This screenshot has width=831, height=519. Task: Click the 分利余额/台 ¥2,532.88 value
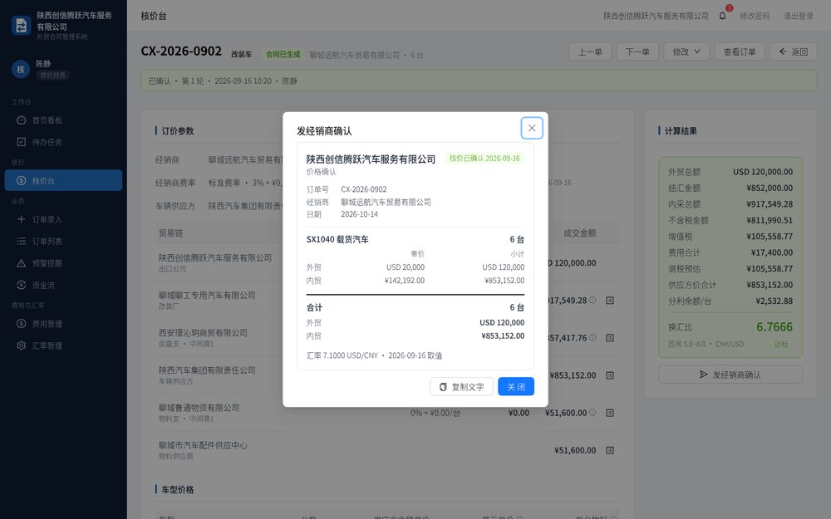pos(774,301)
